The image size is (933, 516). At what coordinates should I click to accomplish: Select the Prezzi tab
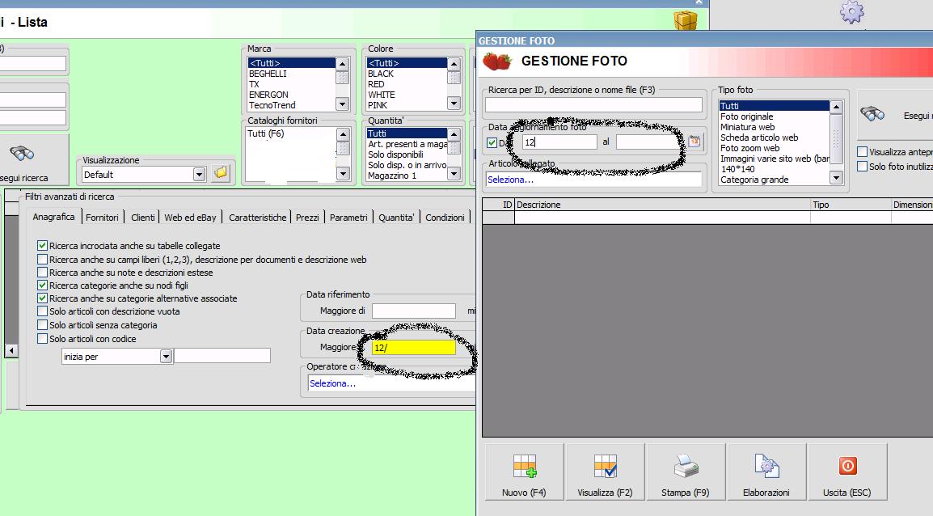pos(307,218)
